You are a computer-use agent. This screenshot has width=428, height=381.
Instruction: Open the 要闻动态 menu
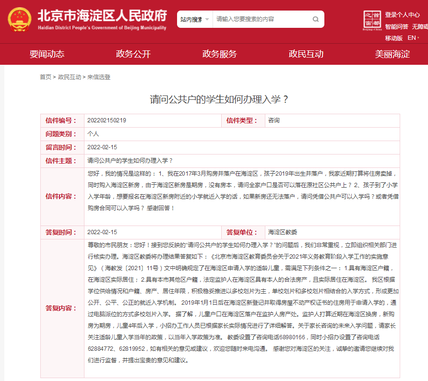tap(47, 54)
